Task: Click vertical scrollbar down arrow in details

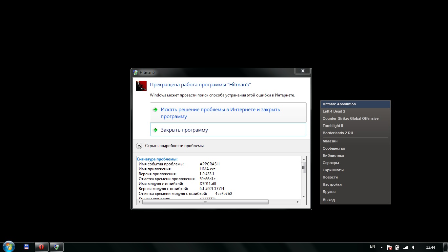Action: [304, 196]
